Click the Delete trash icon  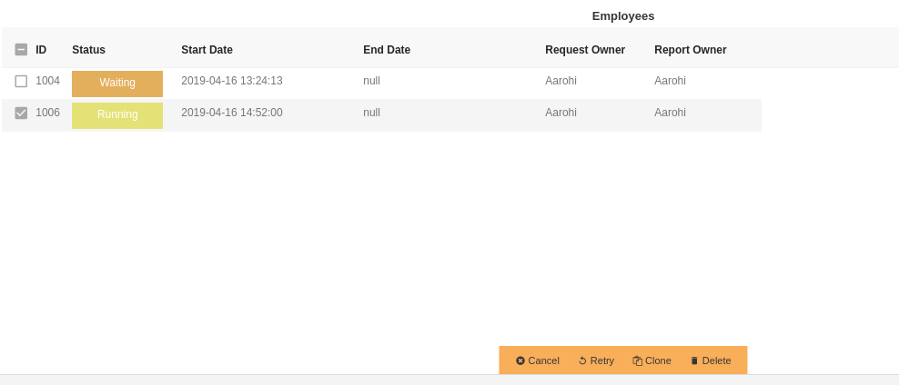pyautogui.click(x=694, y=361)
